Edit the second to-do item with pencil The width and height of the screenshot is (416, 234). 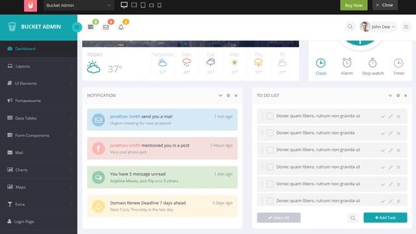tap(391, 133)
